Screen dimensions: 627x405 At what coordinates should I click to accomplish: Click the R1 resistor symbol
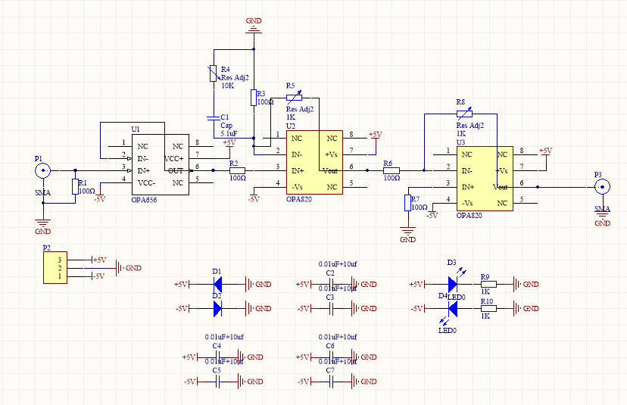(75, 187)
